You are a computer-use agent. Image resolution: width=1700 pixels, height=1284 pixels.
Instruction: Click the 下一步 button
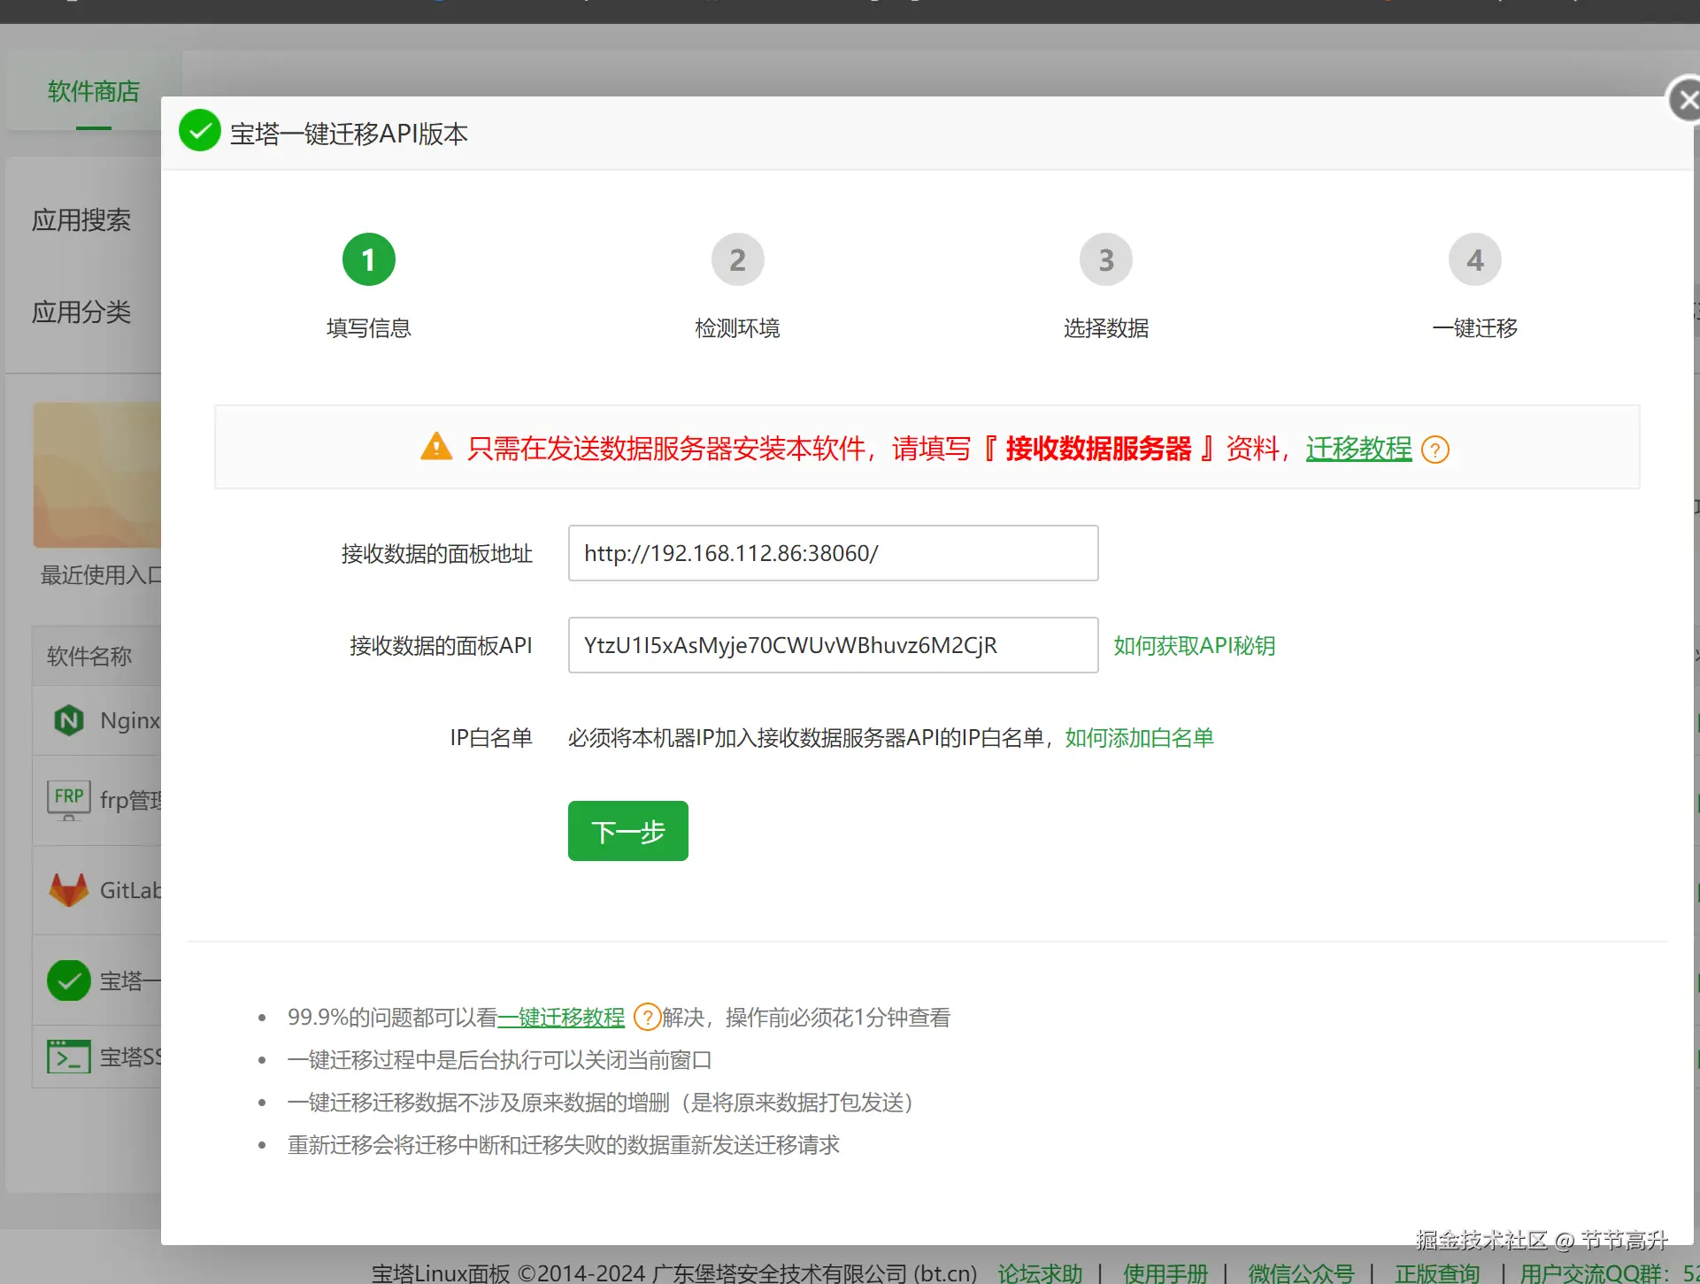627,831
